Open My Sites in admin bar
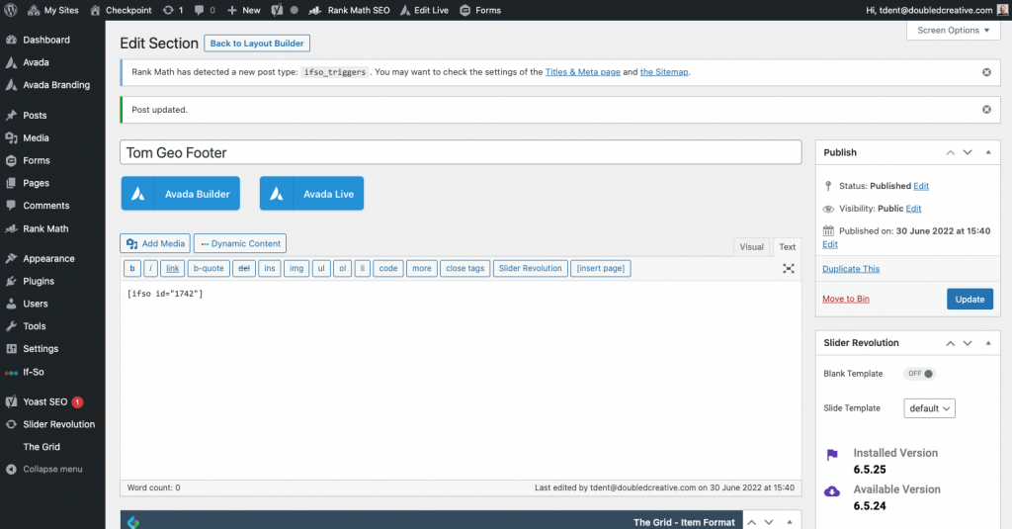1012x529 pixels. click(x=53, y=10)
